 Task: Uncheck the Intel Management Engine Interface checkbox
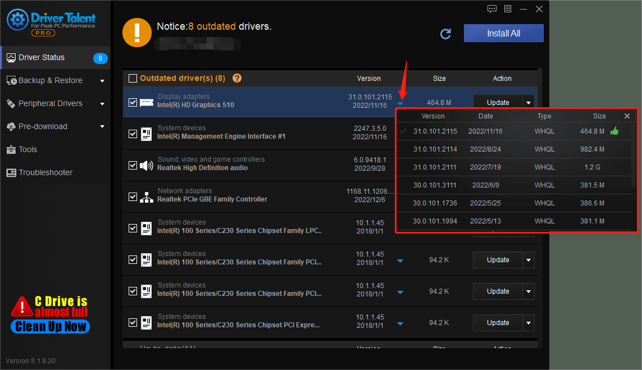tap(133, 134)
